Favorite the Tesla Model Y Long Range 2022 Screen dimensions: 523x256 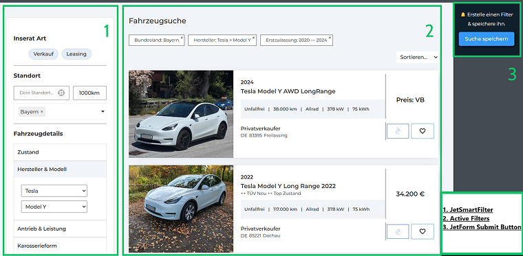coord(423,231)
